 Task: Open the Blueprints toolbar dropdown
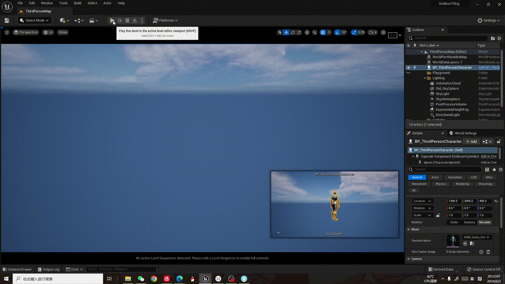(79, 21)
